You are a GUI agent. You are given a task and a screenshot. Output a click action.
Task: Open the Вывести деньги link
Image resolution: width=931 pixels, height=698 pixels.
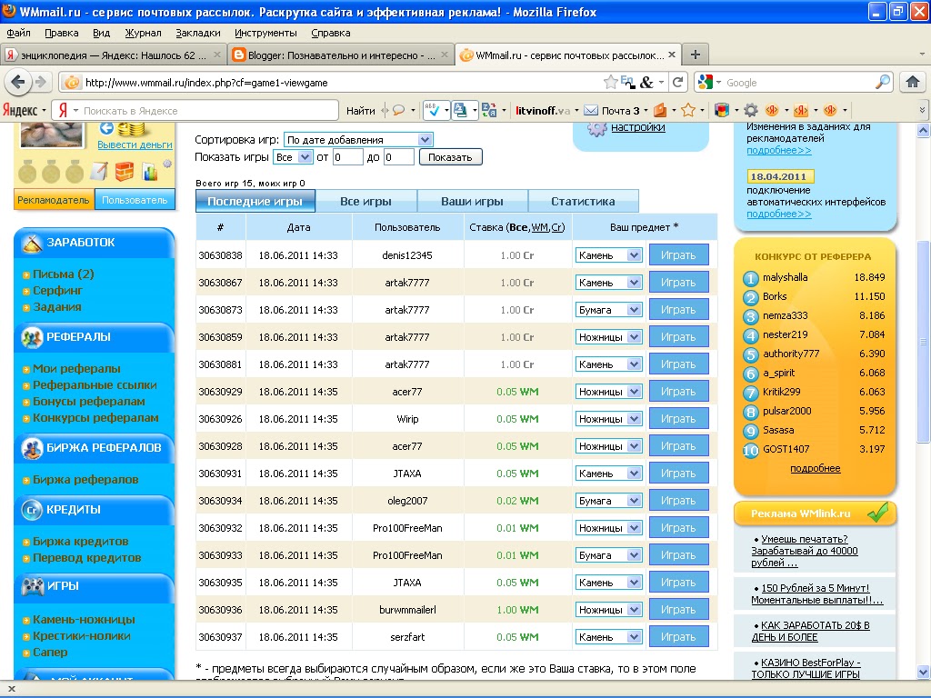135,145
